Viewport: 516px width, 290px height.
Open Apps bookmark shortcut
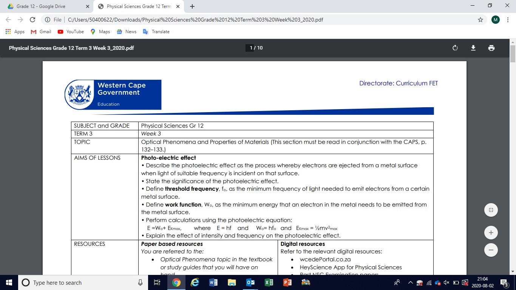pyautogui.click(x=15, y=32)
